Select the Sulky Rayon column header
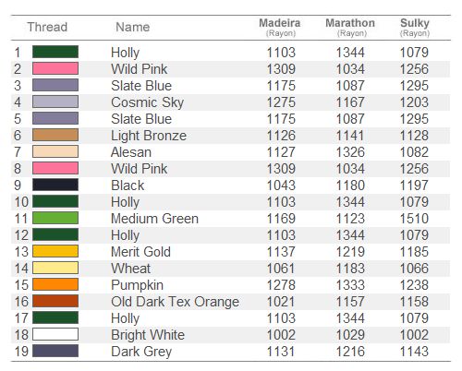Image resolution: width=462 pixels, height=371 pixels. tap(415, 28)
